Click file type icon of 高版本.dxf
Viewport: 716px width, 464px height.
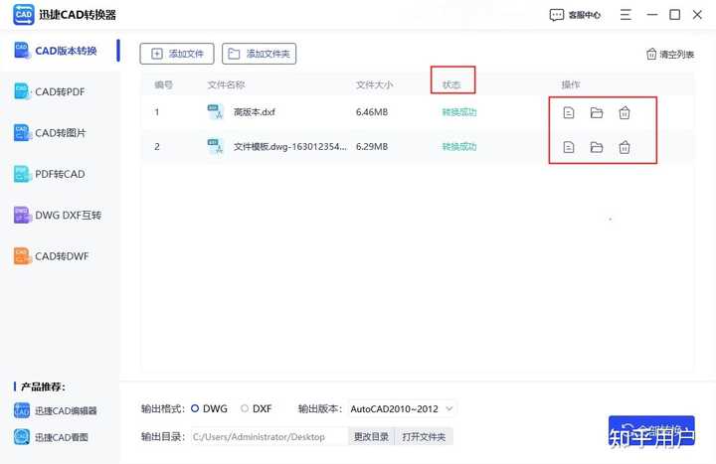215,112
